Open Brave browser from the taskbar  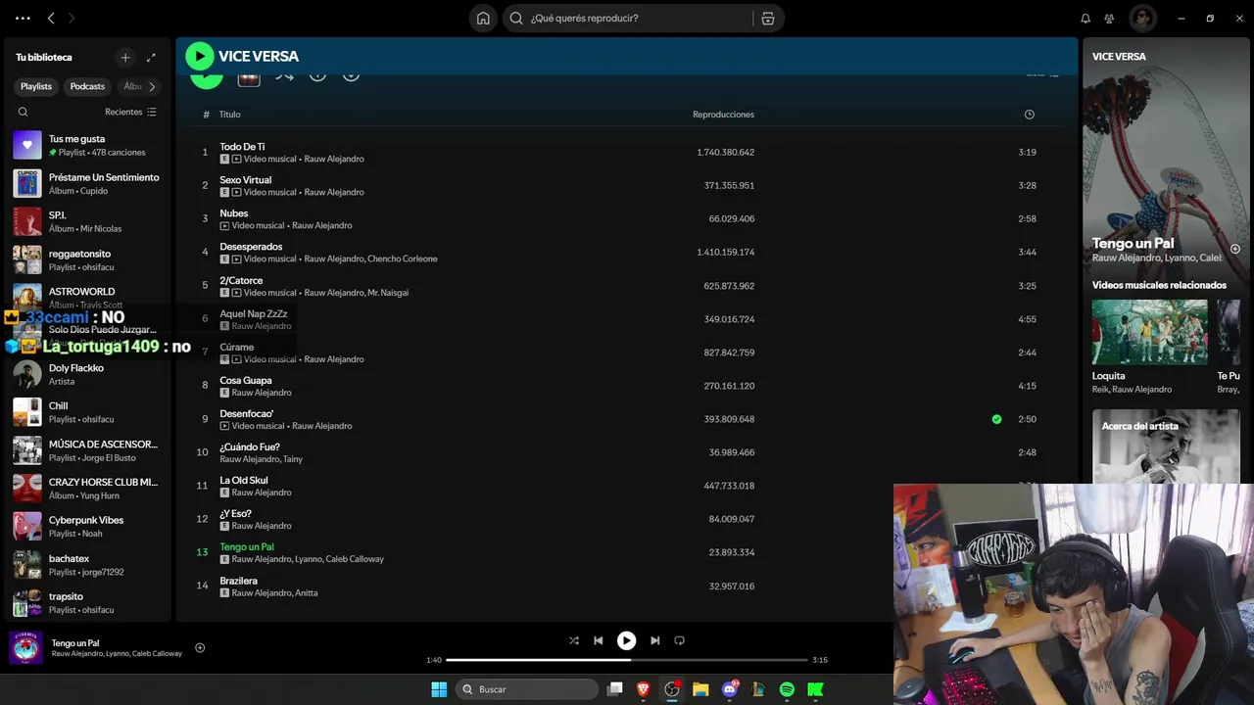point(644,689)
